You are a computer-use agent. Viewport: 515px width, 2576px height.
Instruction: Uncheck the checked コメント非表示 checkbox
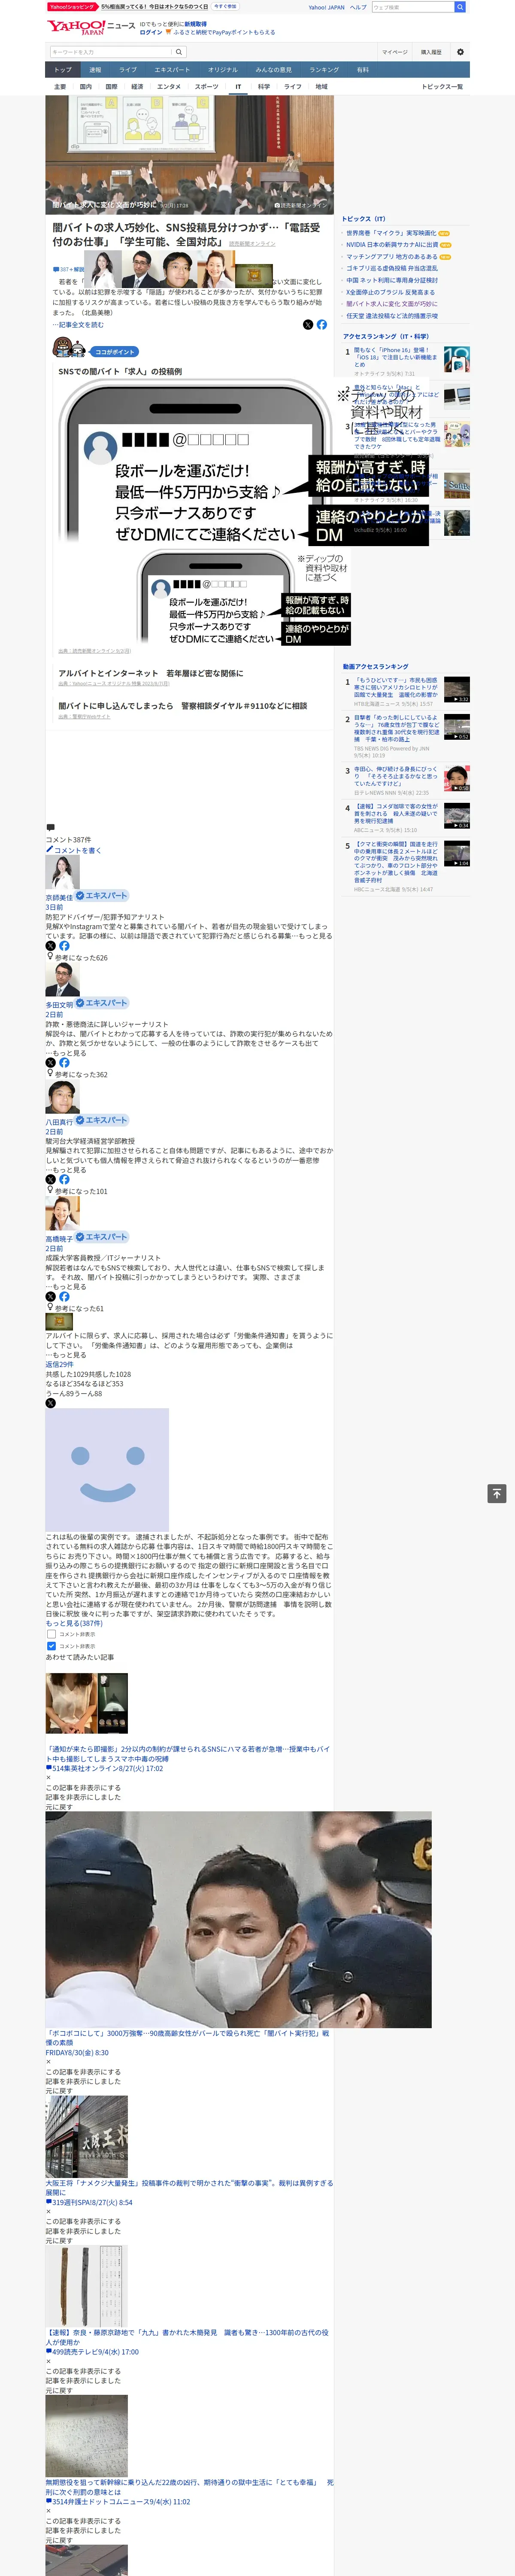tap(51, 1646)
